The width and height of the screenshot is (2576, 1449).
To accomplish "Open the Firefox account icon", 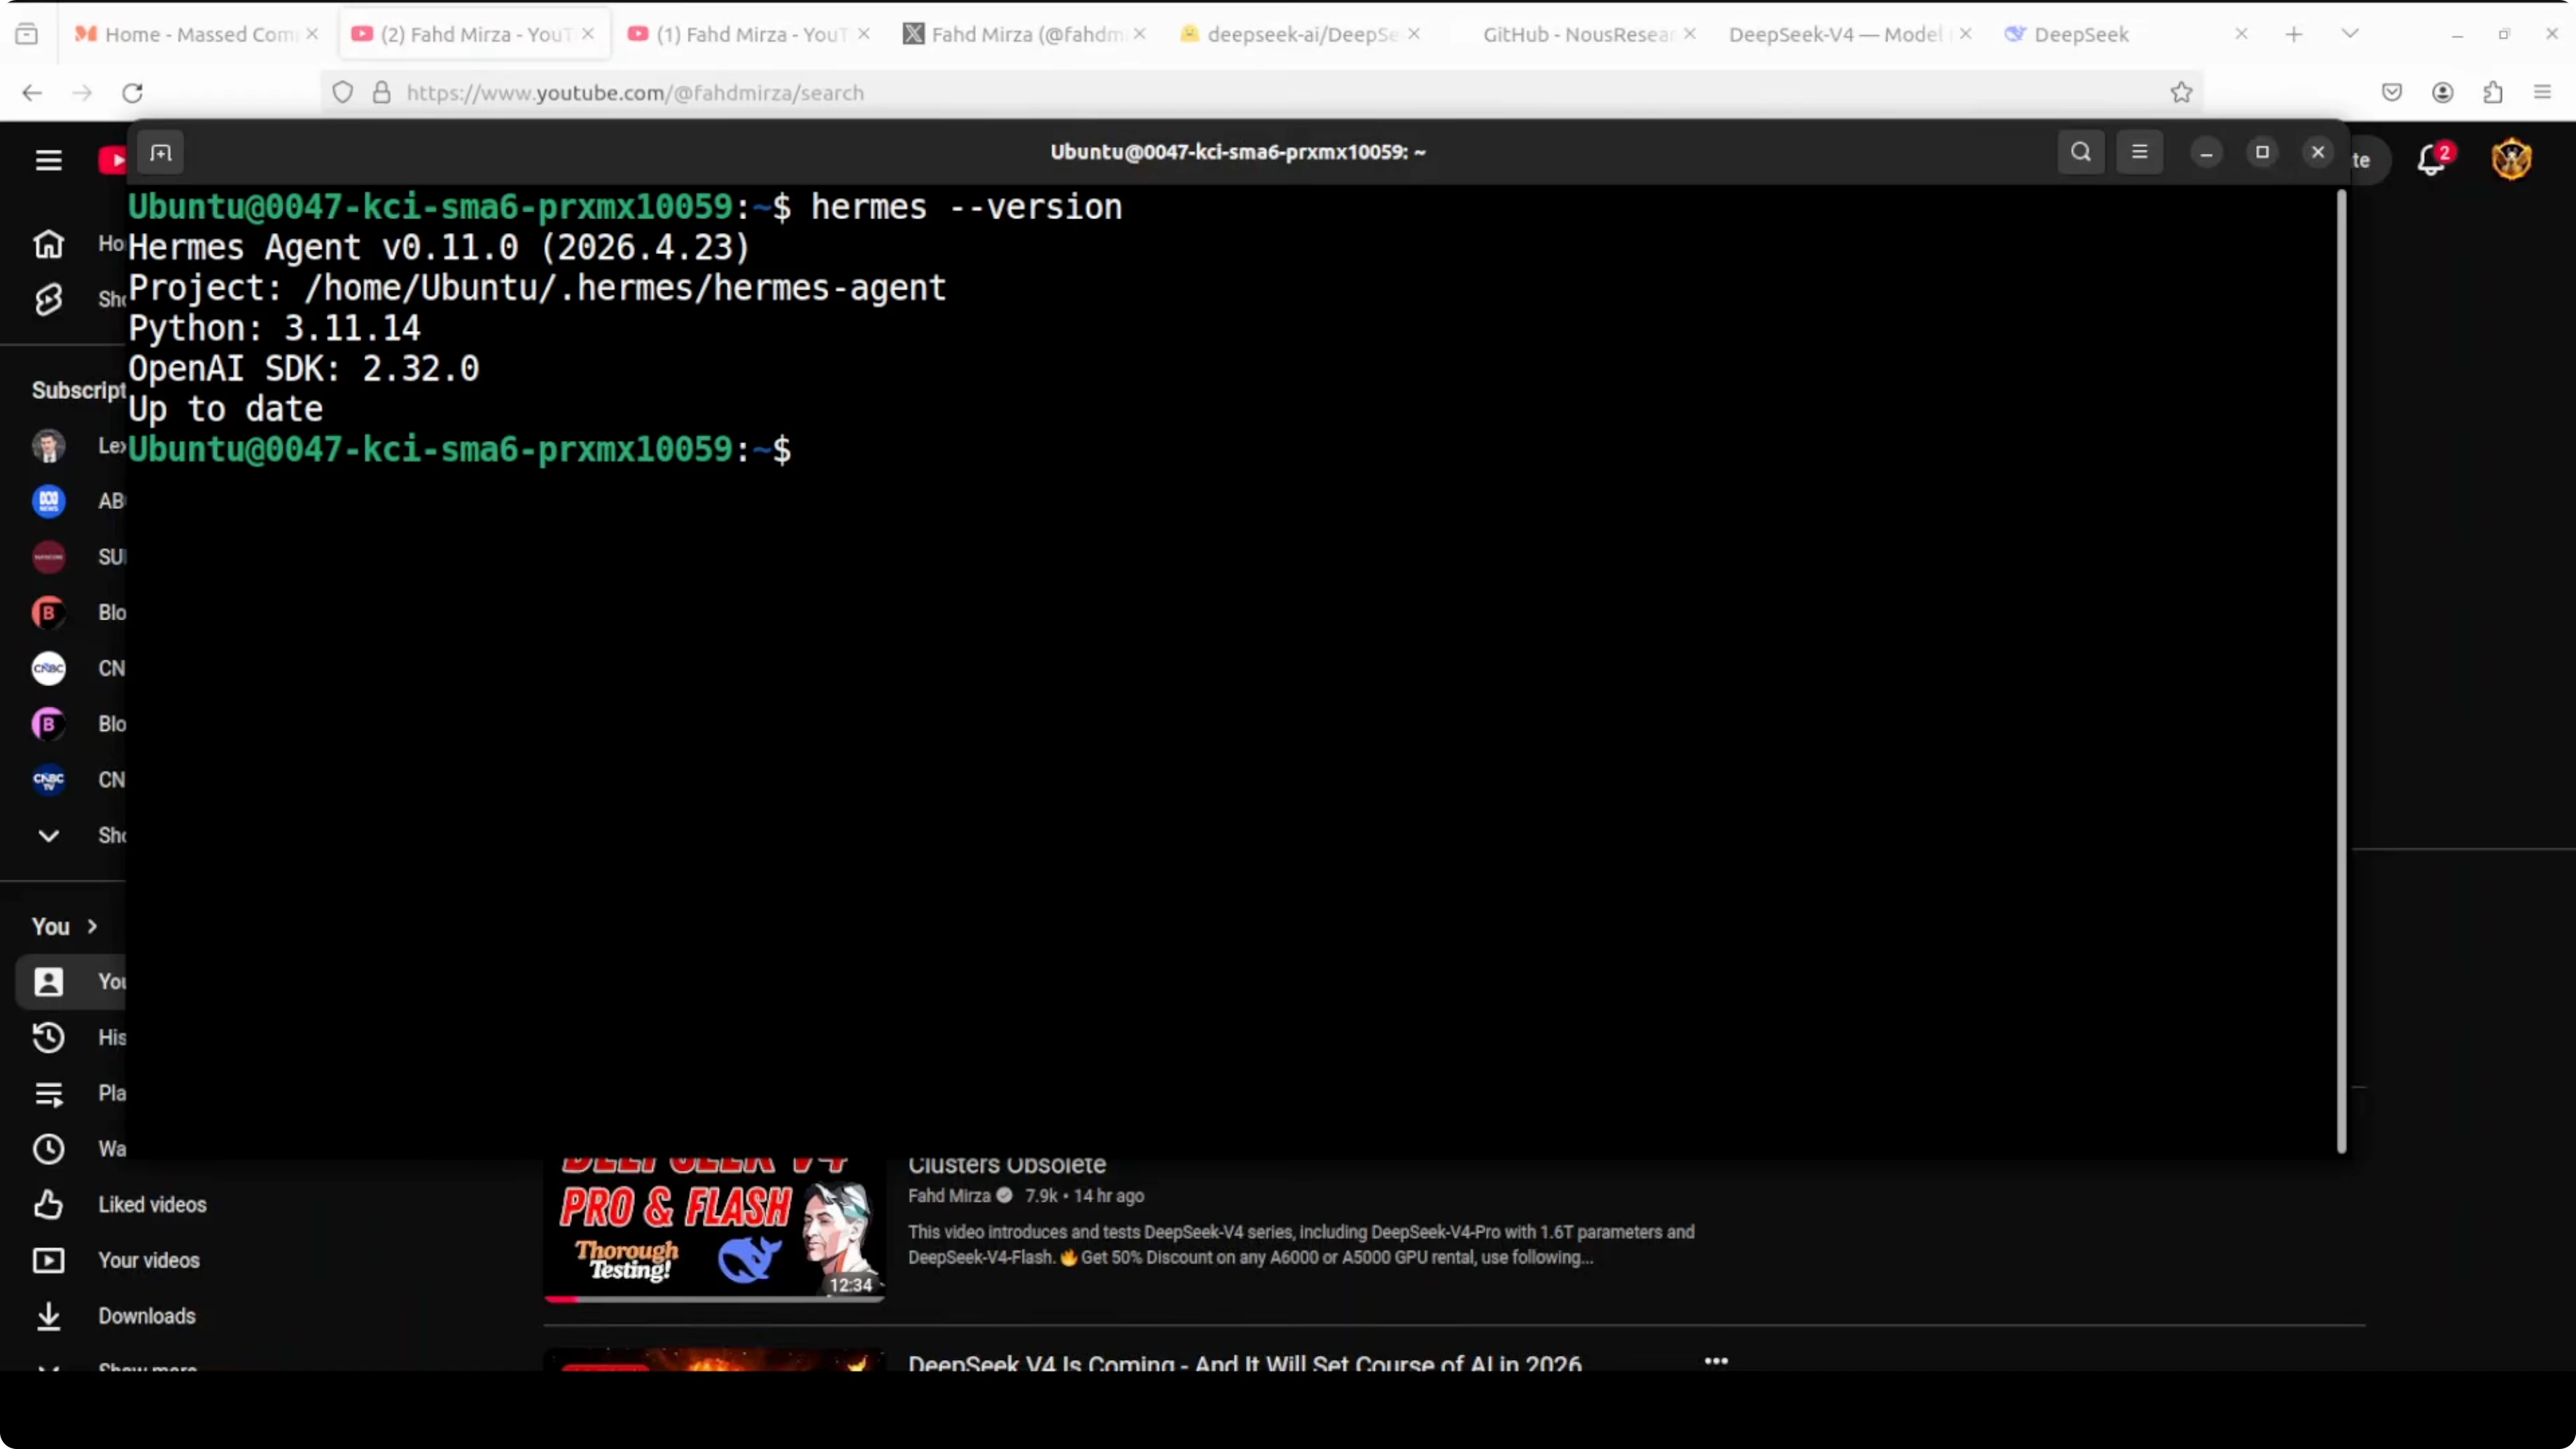I will 2442,93.
